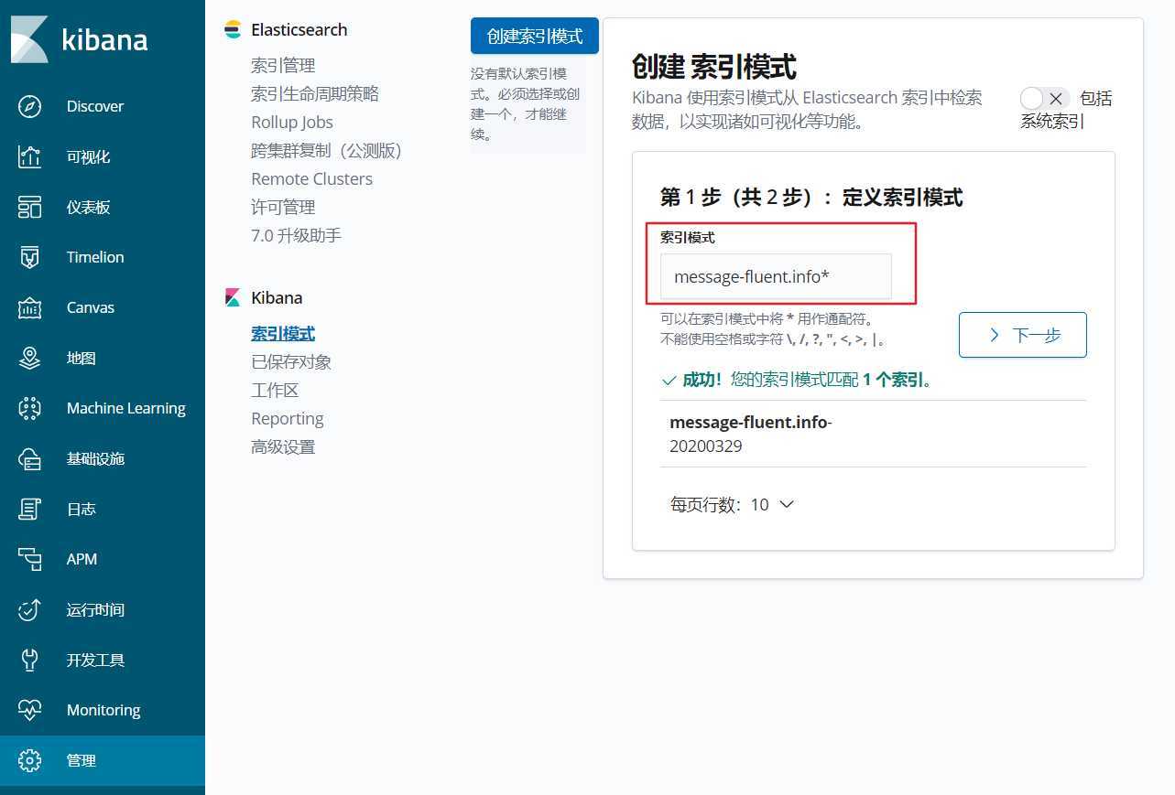Select 运行时间 label in sidebar

point(95,609)
